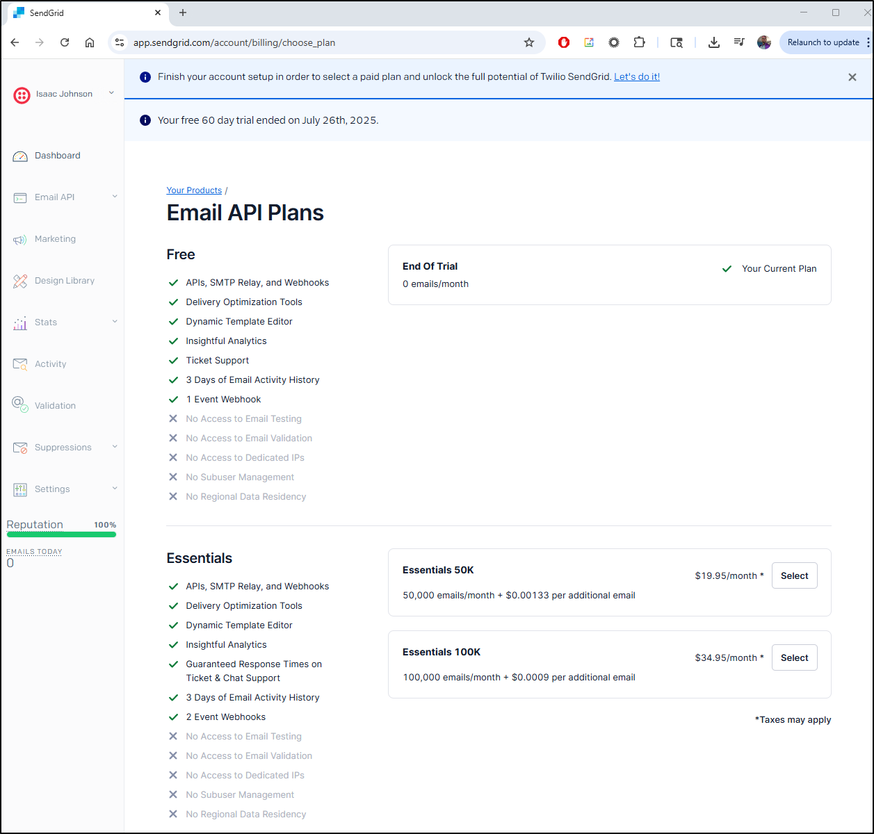The height and width of the screenshot is (834, 874).
Task: Click the Chrome profile avatar
Action: point(764,42)
